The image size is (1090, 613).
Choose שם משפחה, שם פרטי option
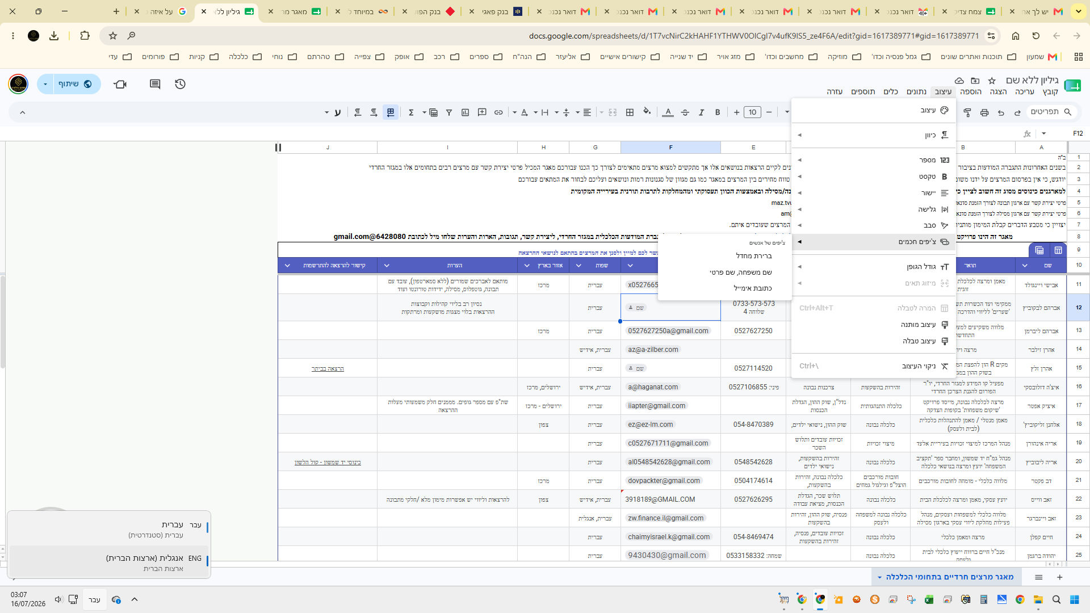coord(725,272)
